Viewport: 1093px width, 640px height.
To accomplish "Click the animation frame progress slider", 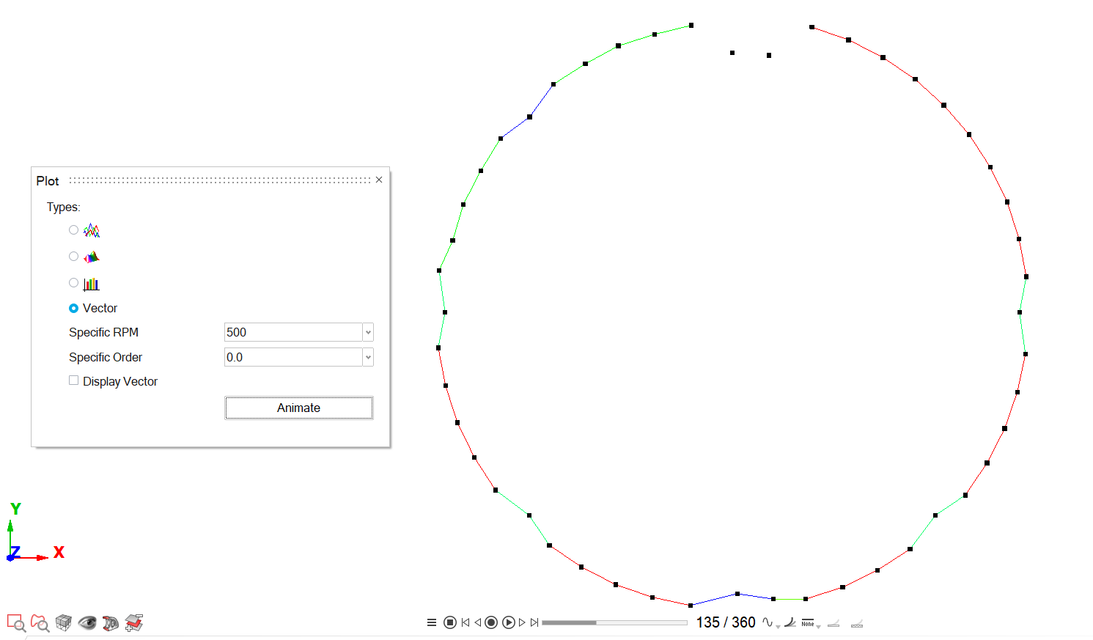I will (614, 622).
